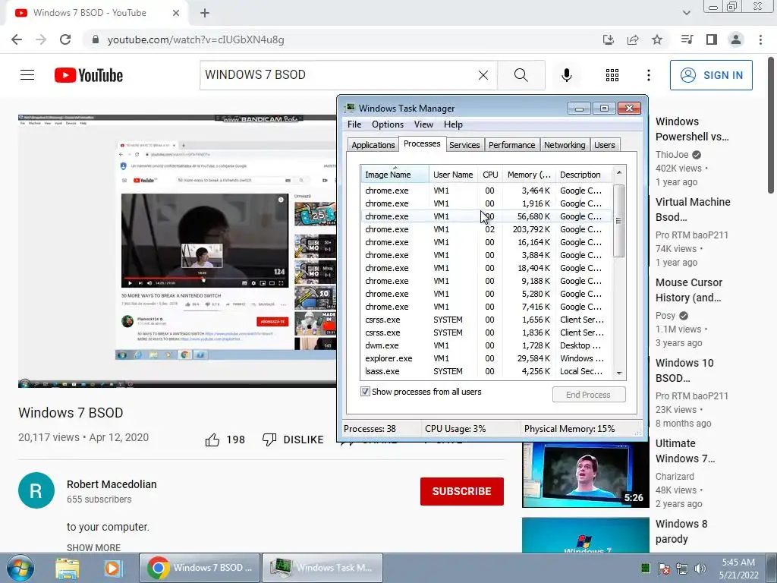Open Ultimate Windows 7 video thumbnail
The width and height of the screenshot is (777, 583).
click(x=585, y=475)
